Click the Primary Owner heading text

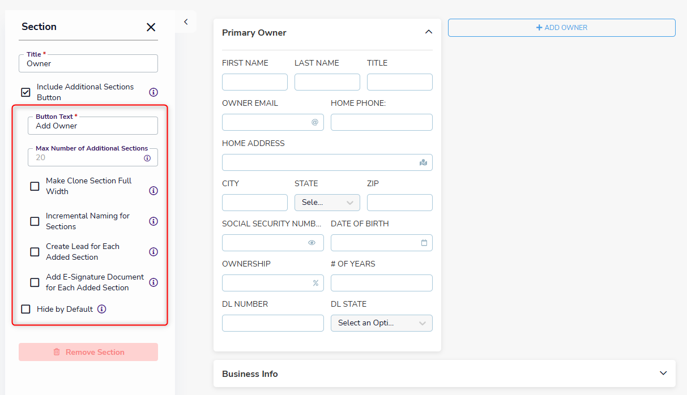click(254, 33)
